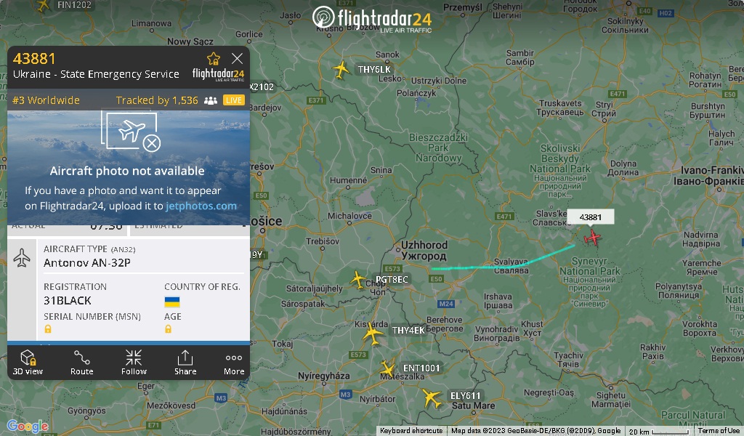Click the Flightradar24 logo at top

coord(372,19)
